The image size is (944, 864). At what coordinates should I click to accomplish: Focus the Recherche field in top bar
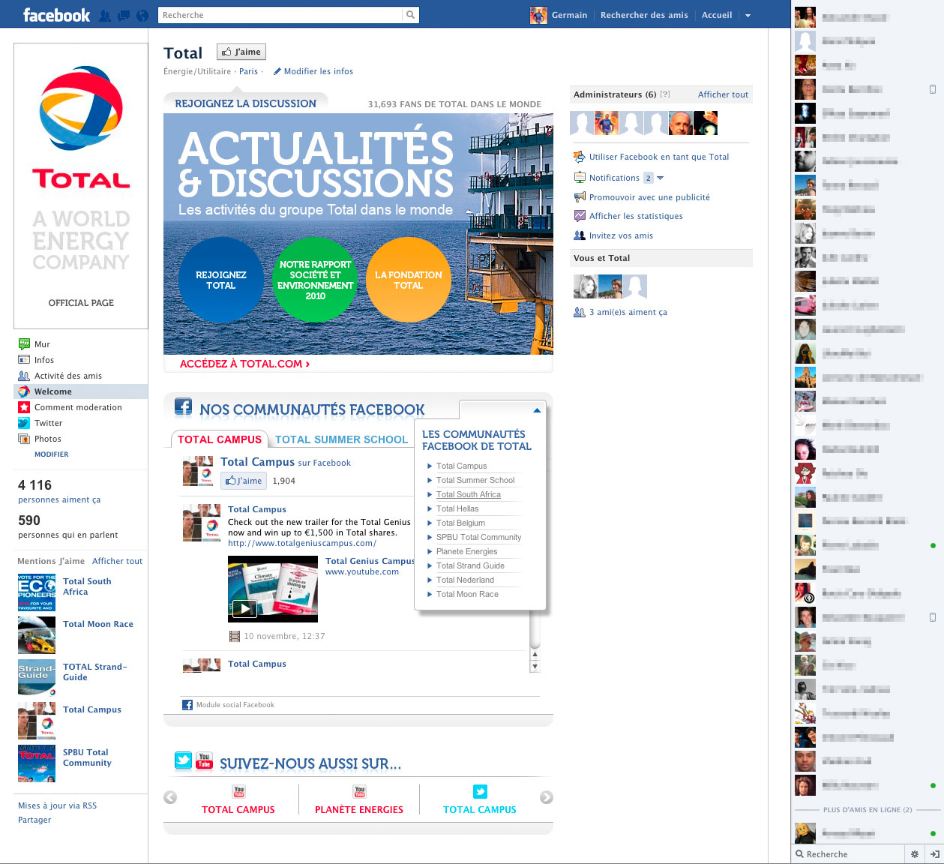pos(280,15)
